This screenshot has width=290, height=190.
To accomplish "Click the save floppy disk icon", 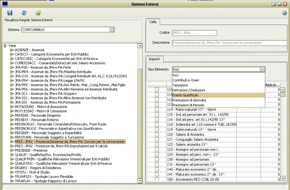I will pyautogui.click(x=10, y=13).
